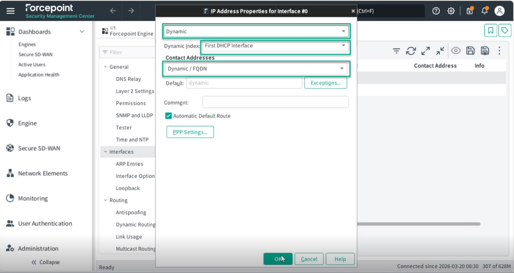Image resolution: width=514 pixels, height=273 pixels.
Task: Click the save disk icon
Action: point(470,51)
